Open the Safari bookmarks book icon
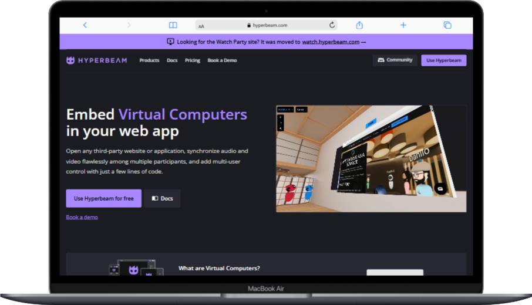Image resolution: width=532 pixels, height=305 pixels. [173, 25]
